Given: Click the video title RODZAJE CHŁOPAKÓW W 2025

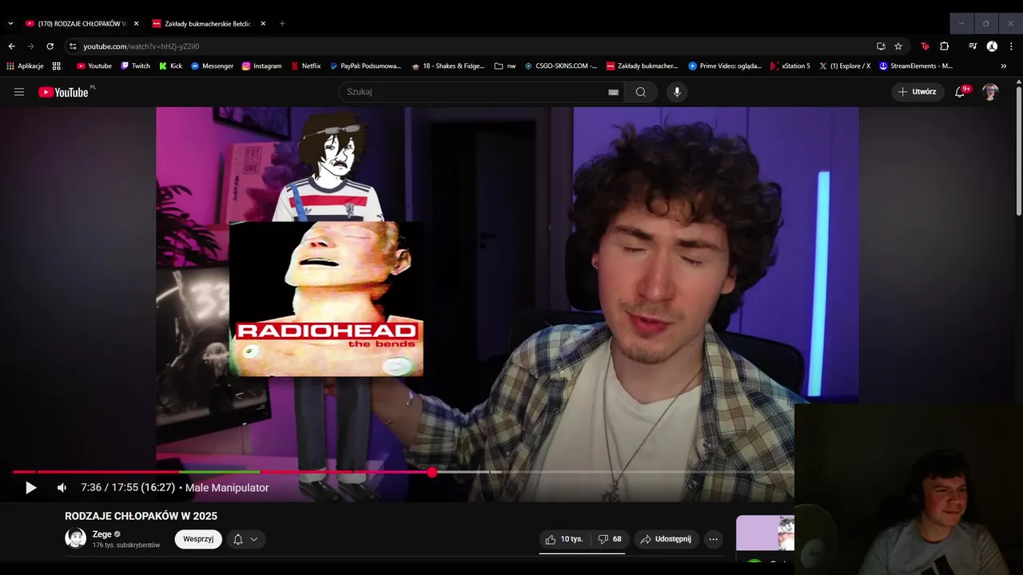Looking at the screenshot, I should tap(141, 516).
